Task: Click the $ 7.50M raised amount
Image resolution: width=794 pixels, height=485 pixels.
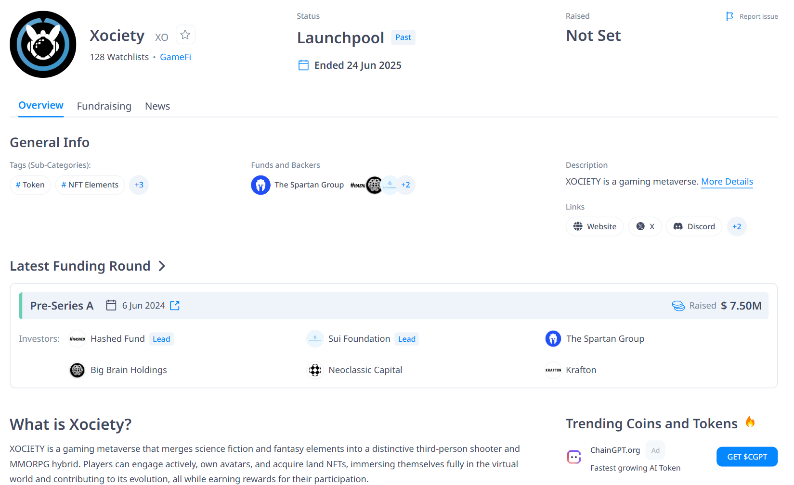Action: click(x=741, y=306)
